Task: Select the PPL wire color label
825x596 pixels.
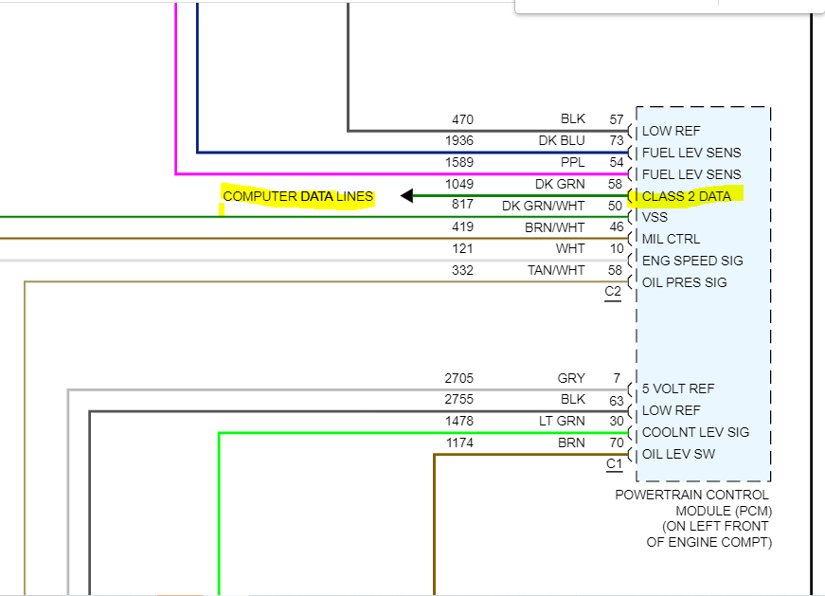Action: pos(572,162)
